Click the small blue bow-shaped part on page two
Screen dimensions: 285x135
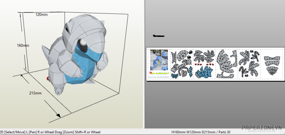[175, 76]
